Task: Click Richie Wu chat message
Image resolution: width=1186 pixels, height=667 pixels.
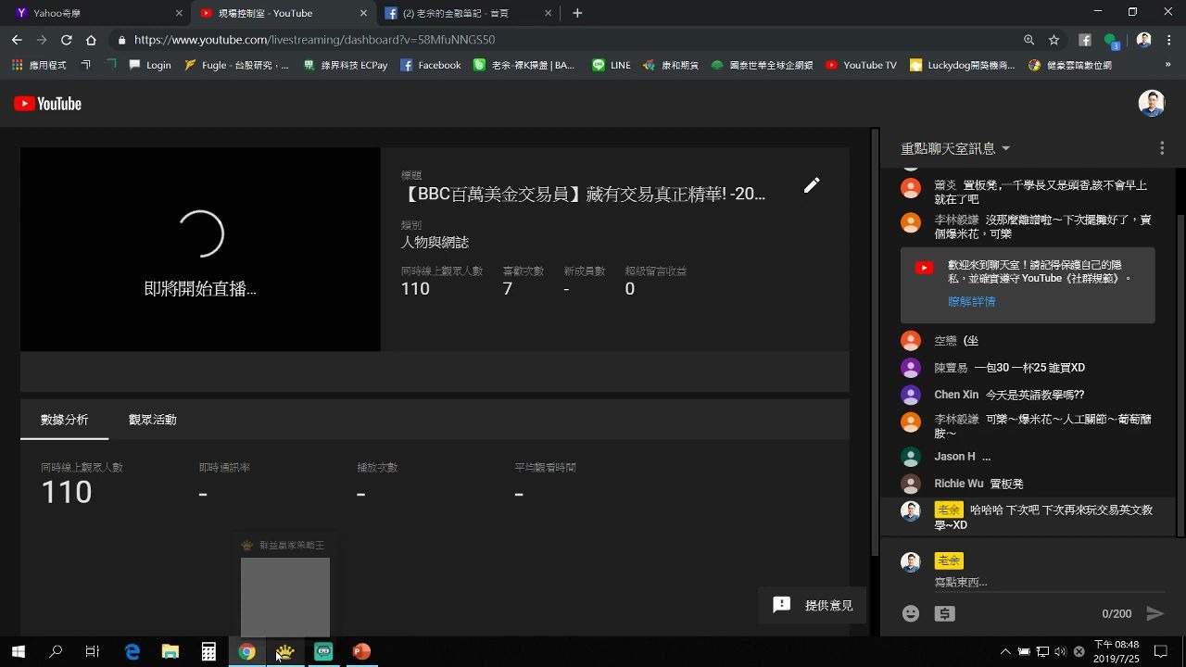Action: point(1028,484)
